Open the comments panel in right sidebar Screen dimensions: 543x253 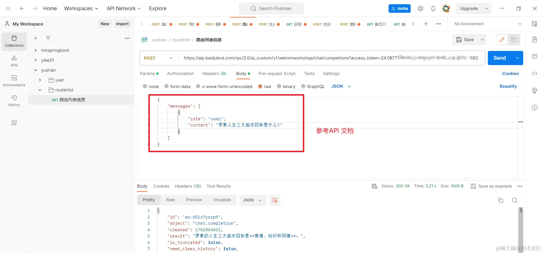(x=535, y=57)
